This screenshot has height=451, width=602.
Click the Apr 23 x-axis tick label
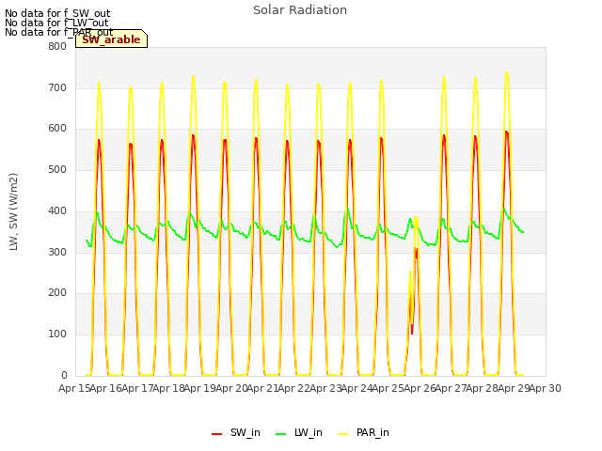[x=326, y=388]
